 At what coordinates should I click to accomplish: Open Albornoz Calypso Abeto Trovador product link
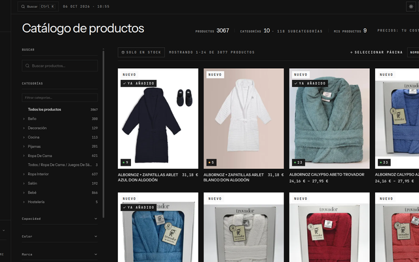click(327, 175)
